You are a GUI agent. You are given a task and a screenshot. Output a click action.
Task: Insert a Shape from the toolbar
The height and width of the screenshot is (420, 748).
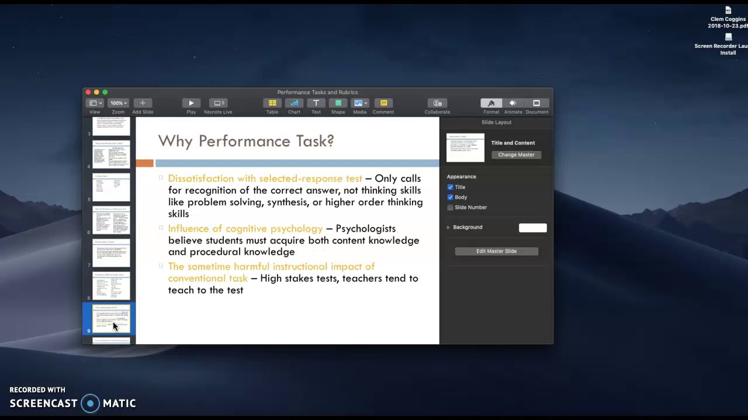(x=338, y=103)
